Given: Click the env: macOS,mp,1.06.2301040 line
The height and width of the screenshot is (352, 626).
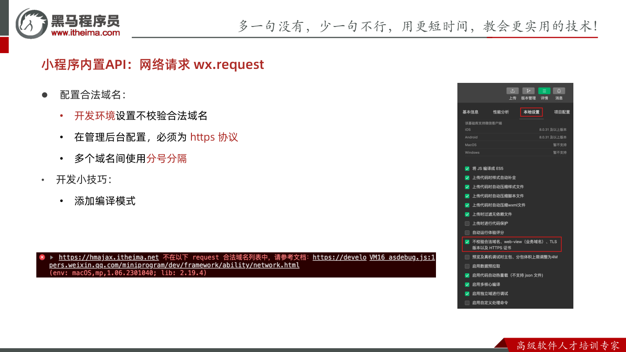Looking at the screenshot, I should point(128,273).
